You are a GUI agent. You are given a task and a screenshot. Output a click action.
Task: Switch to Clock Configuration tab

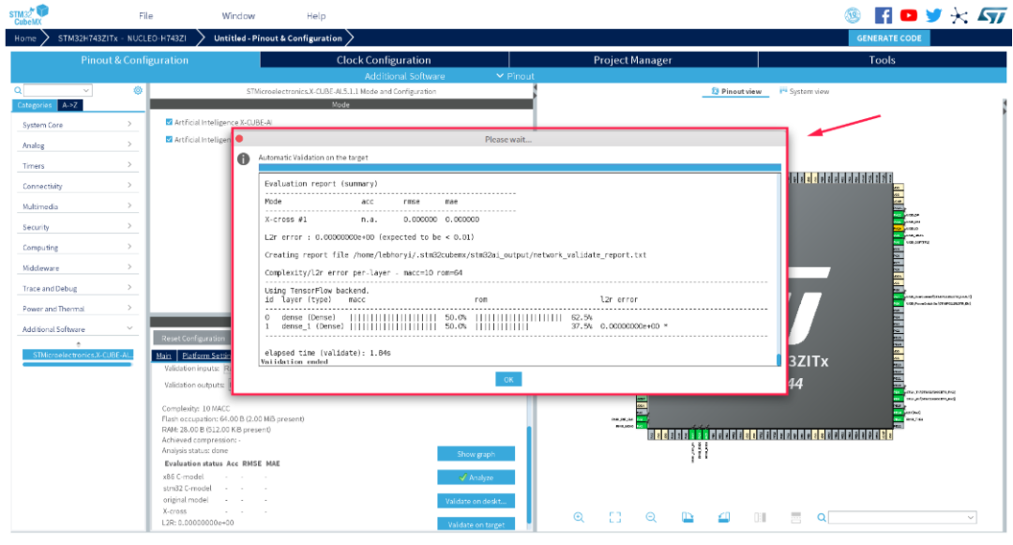[x=384, y=60]
